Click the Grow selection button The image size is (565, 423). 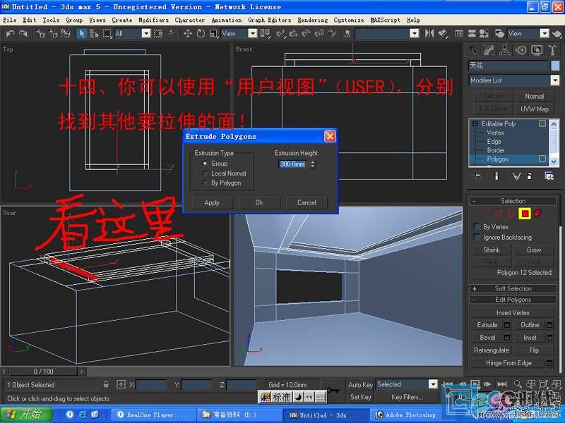[534, 250]
